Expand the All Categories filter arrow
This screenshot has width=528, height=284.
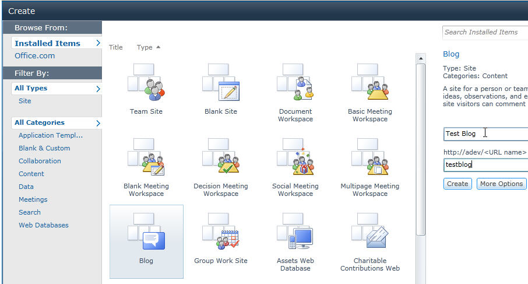98,123
